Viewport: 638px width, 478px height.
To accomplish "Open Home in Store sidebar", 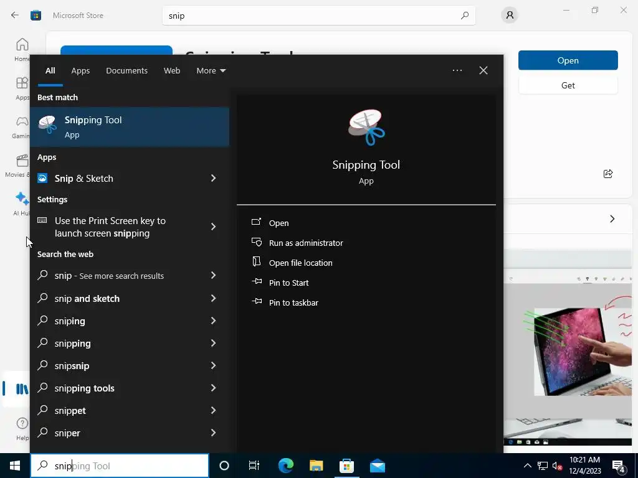I will tap(22, 49).
